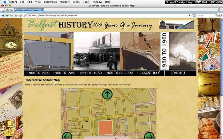
Task: Open the Feeds menu
Action: (76, 2)
